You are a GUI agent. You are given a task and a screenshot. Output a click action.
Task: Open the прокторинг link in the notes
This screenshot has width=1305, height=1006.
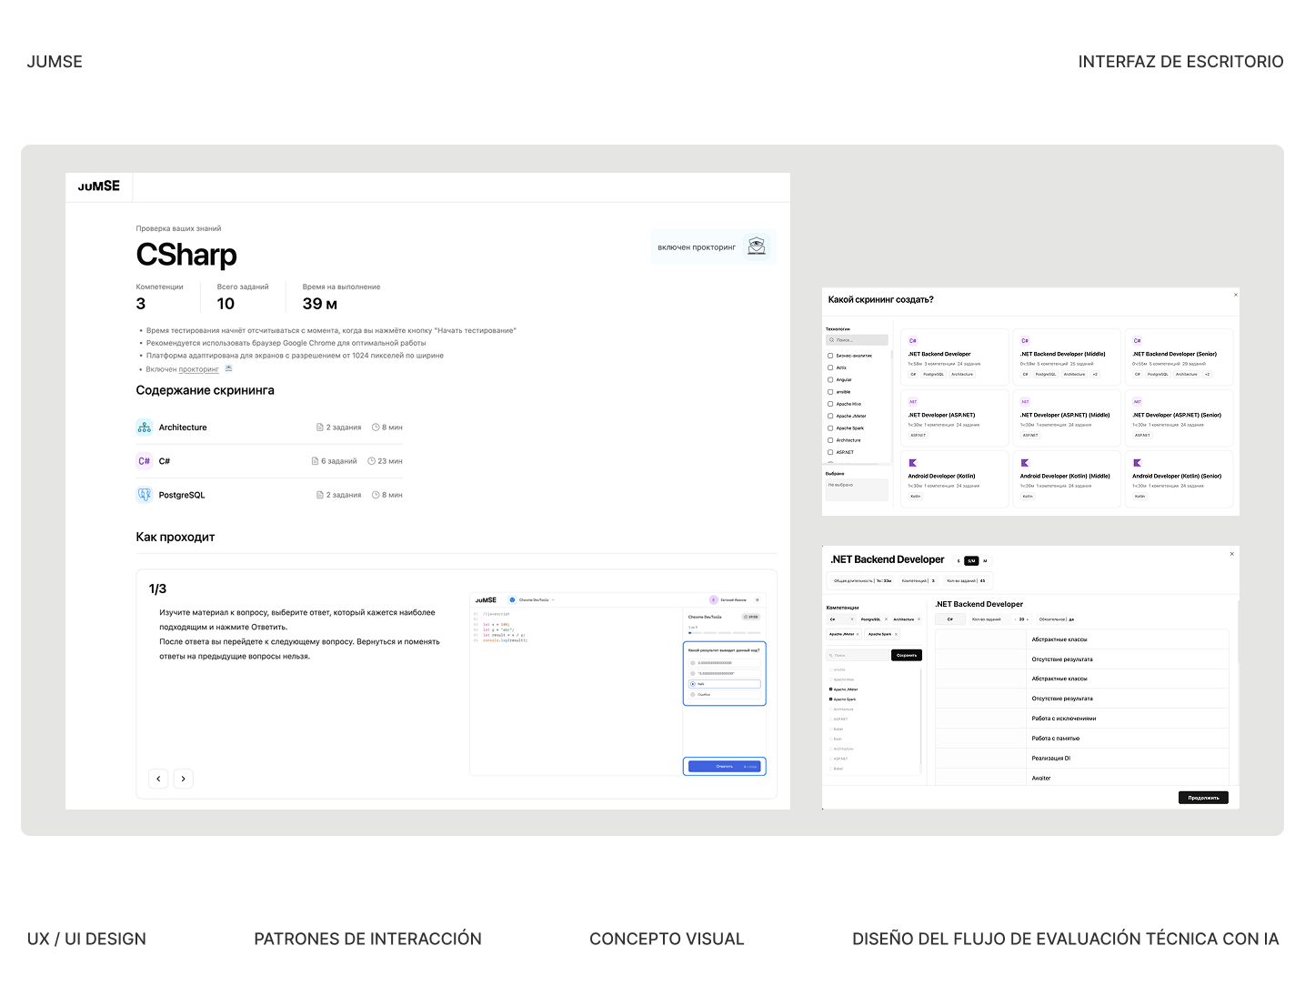(x=198, y=369)
